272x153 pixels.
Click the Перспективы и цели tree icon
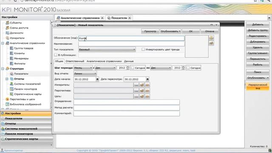[7, 99]
